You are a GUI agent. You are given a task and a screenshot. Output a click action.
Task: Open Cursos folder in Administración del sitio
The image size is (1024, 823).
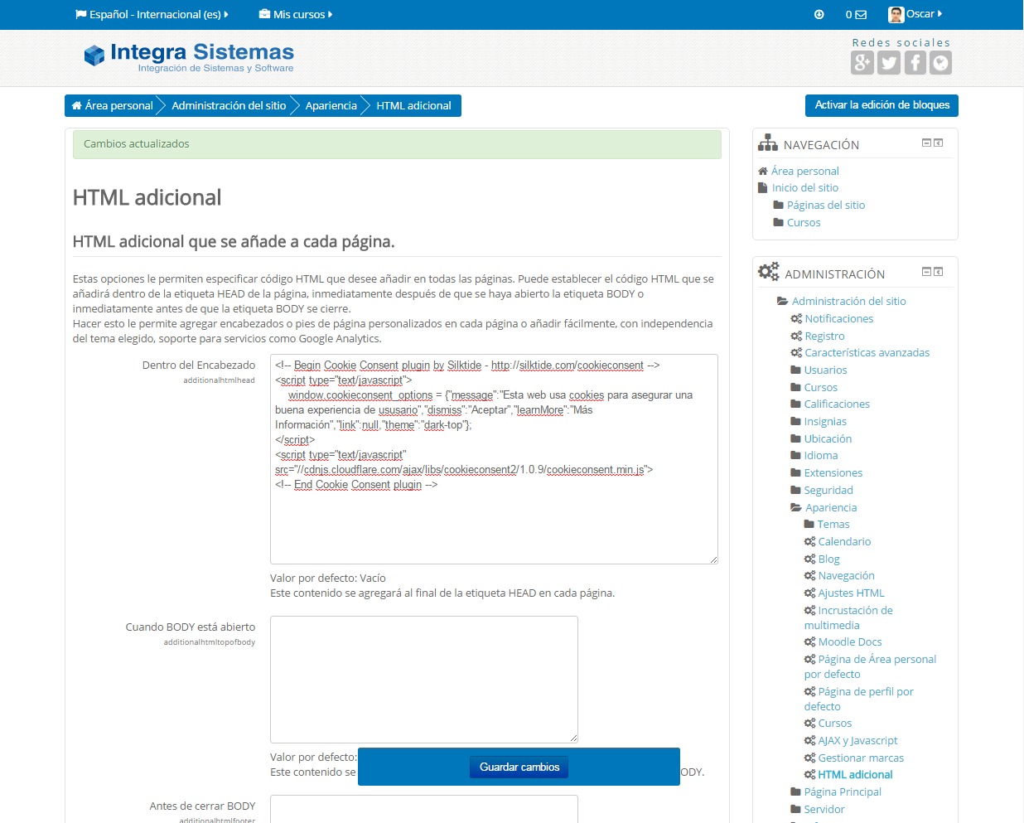click(x=820, y=387)
